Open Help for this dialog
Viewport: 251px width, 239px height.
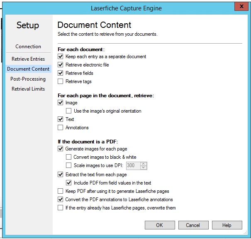(227, 225)
